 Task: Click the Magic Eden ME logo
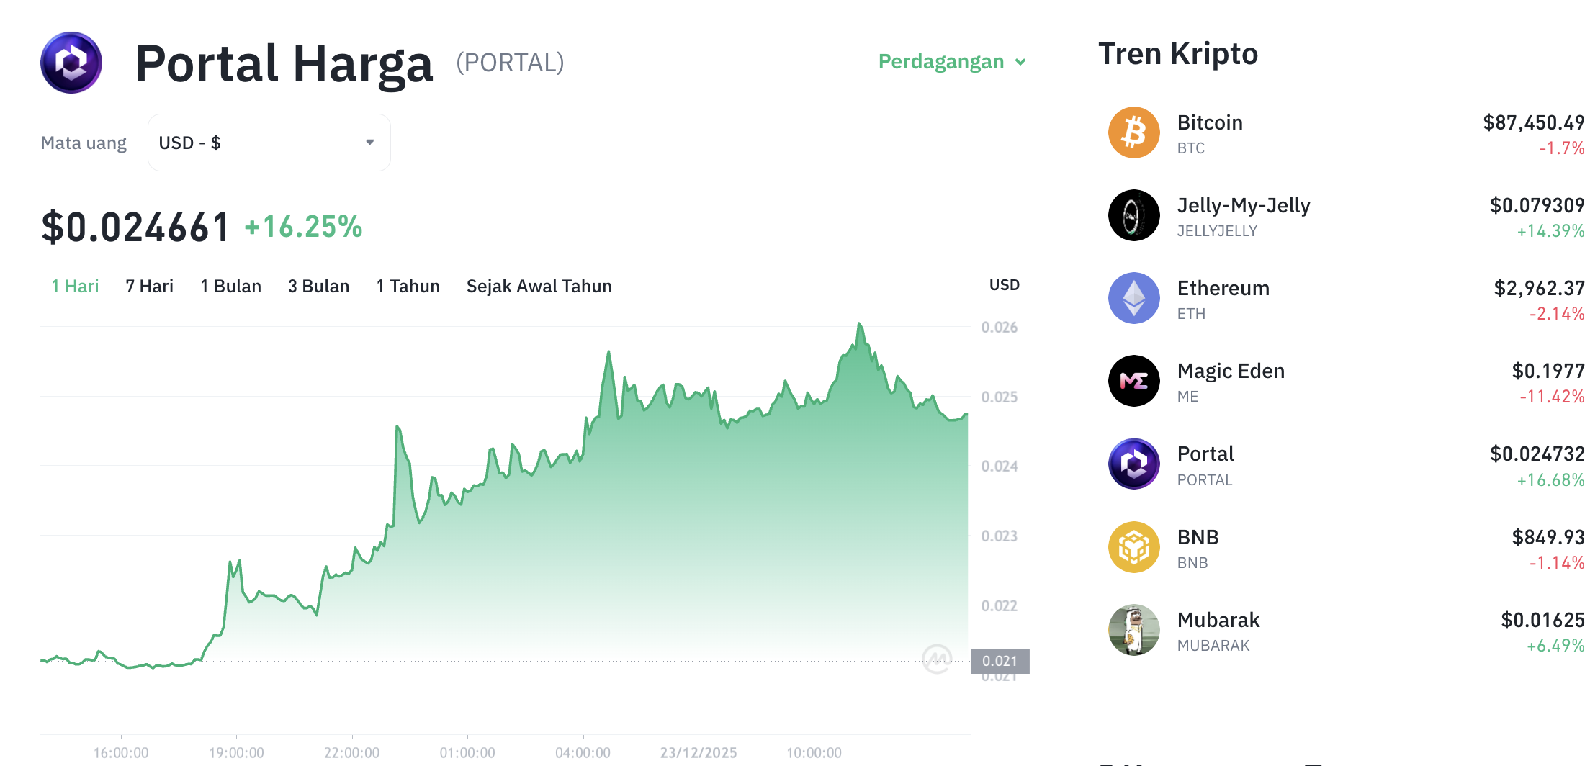[1133, 380]
